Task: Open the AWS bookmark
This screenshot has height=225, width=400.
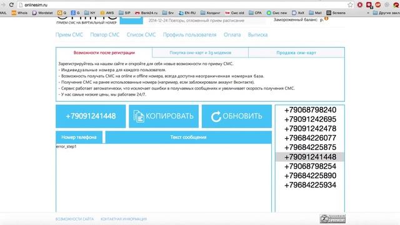Action: tap(107, 12)
